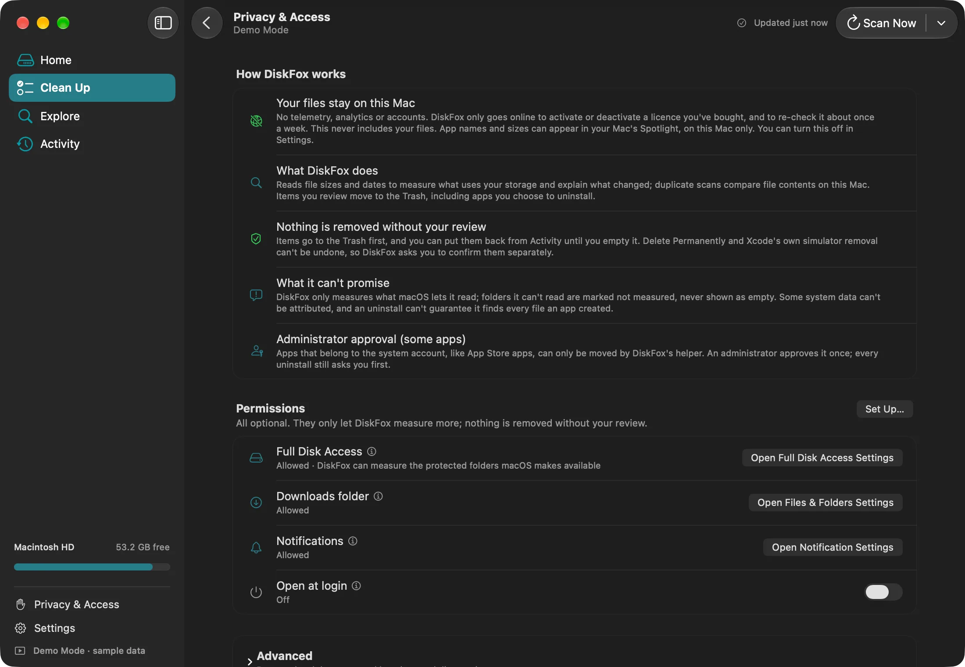
Task: Show info for Open at login
Action: [356, 586]
